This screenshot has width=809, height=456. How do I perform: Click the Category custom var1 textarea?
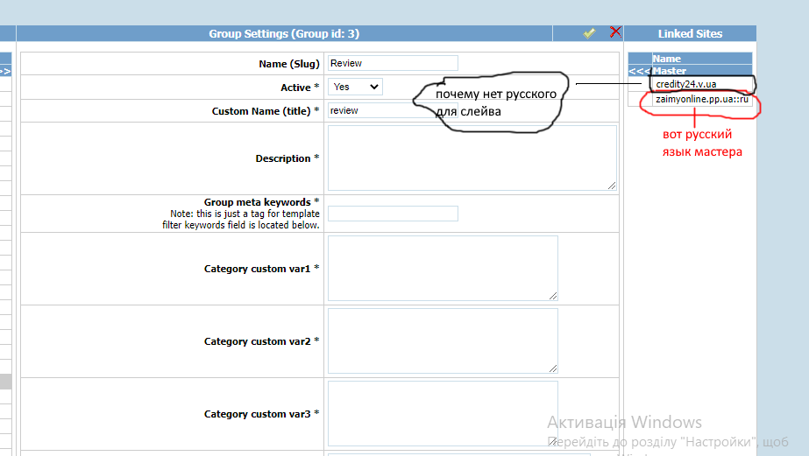[x=443, y=268]
